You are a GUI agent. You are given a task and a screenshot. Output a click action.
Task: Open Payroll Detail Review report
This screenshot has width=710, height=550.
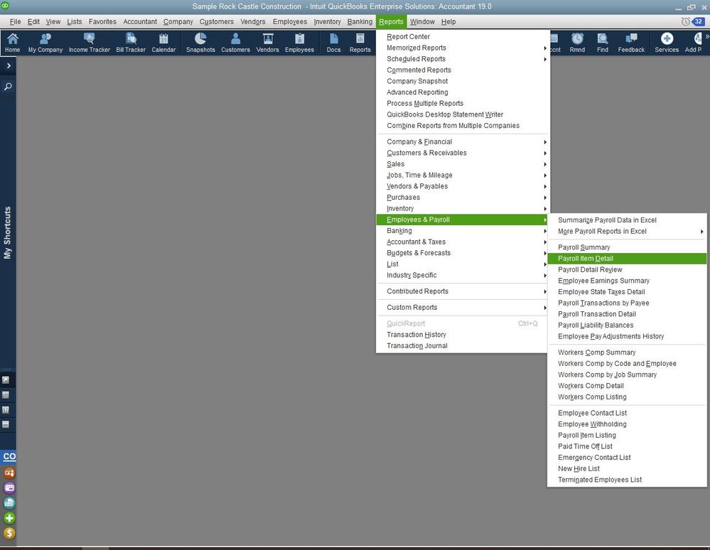[x=627, y=269]
